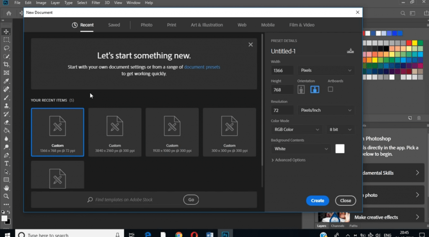Click the Width input field

pyautogui.click(x=282, y=70)
